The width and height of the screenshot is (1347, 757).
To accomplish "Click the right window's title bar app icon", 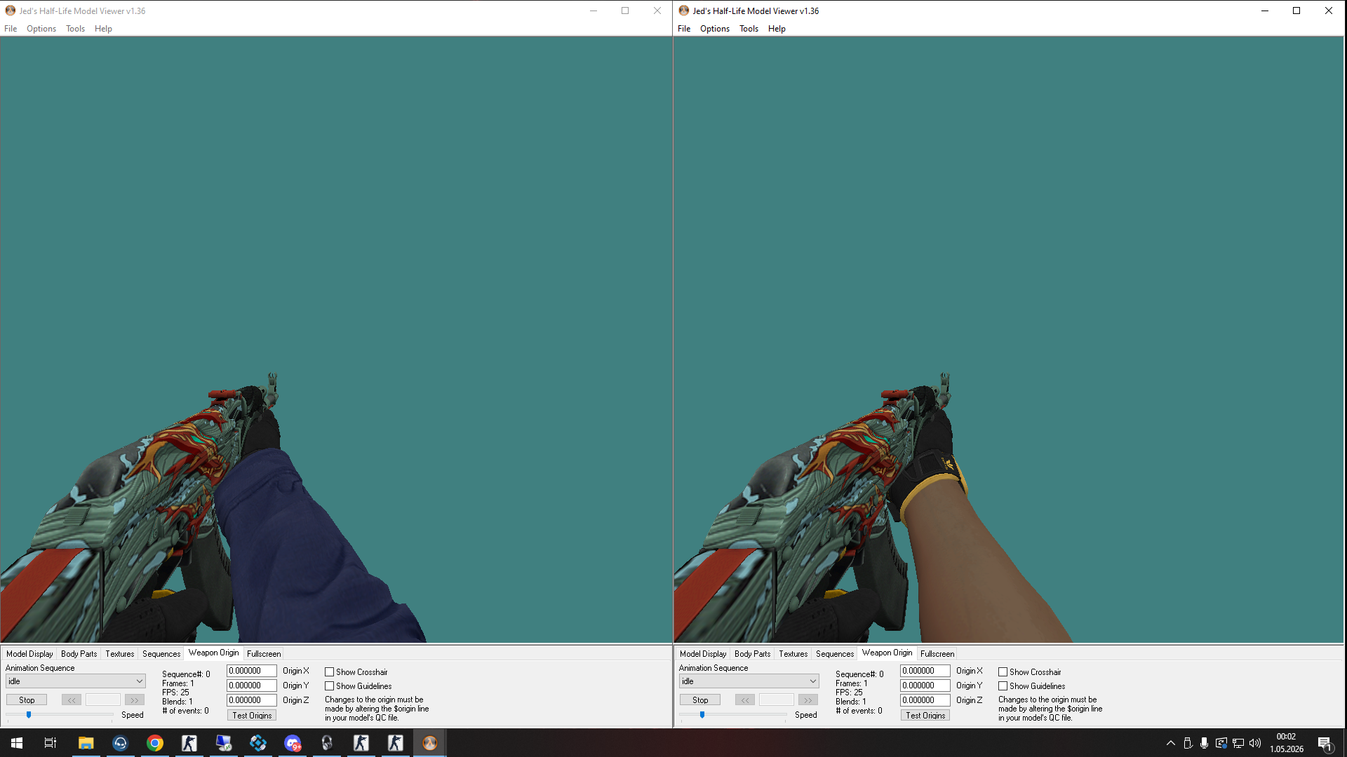I will tap(684, 11).
